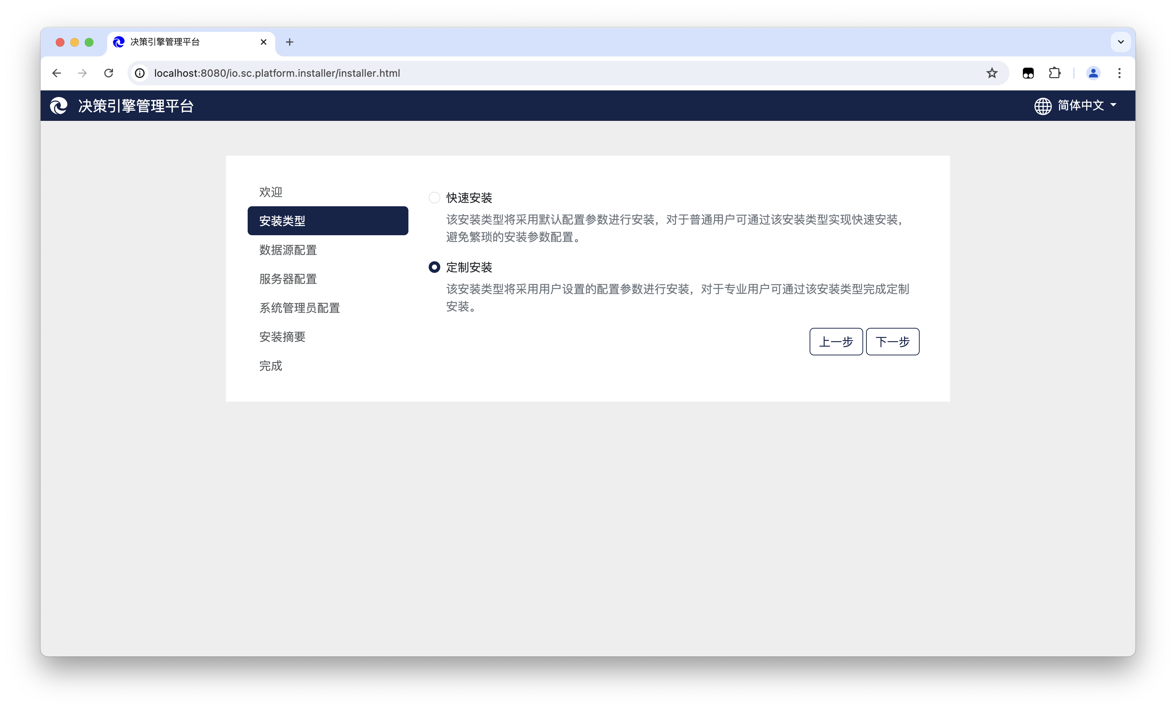Screen dimensions: 1176x710
Task: Reload the installer page
Action: 109,73
